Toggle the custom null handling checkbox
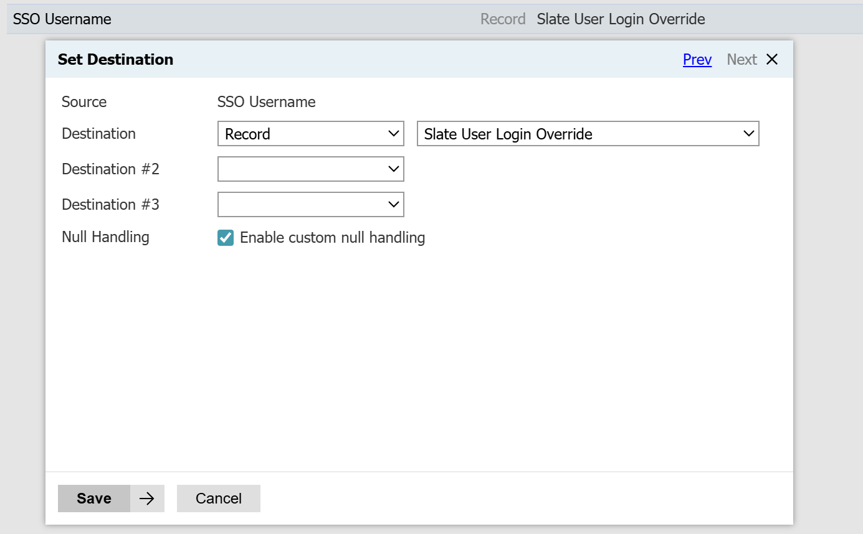 pos(226,238)
